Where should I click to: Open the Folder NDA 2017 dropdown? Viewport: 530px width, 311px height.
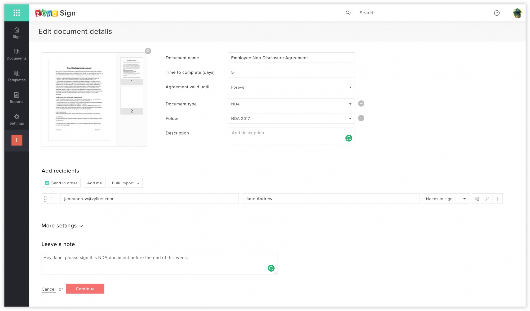tap(291, 118)
